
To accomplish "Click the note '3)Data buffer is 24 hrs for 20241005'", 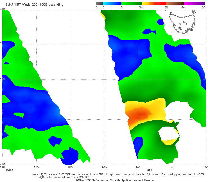I will (65, 177).
